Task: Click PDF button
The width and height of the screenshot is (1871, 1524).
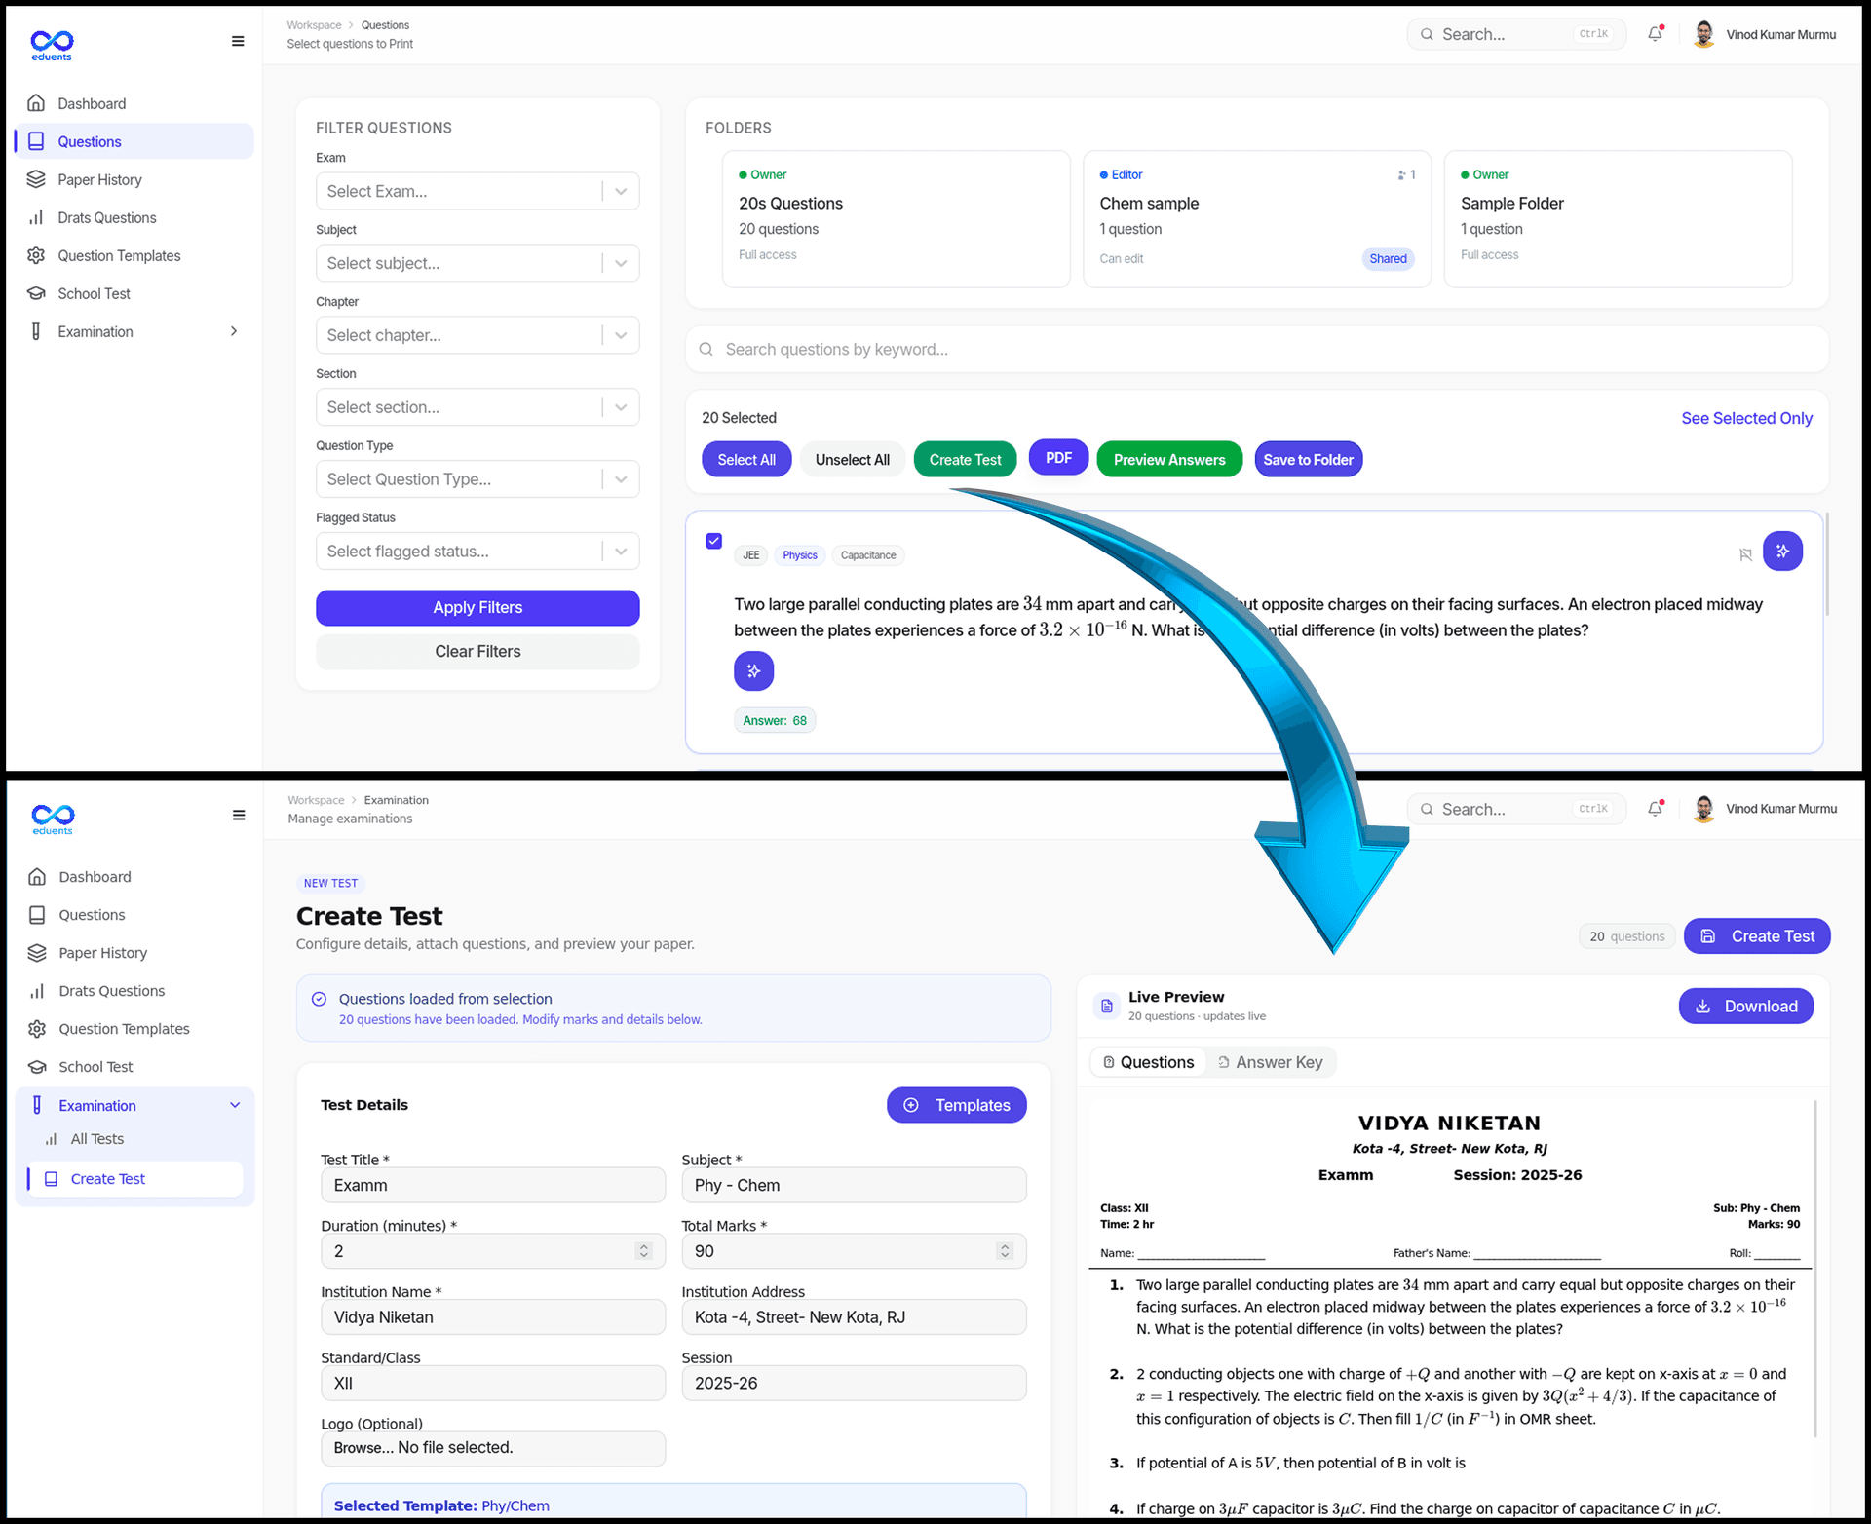Action: point(1059,458)
